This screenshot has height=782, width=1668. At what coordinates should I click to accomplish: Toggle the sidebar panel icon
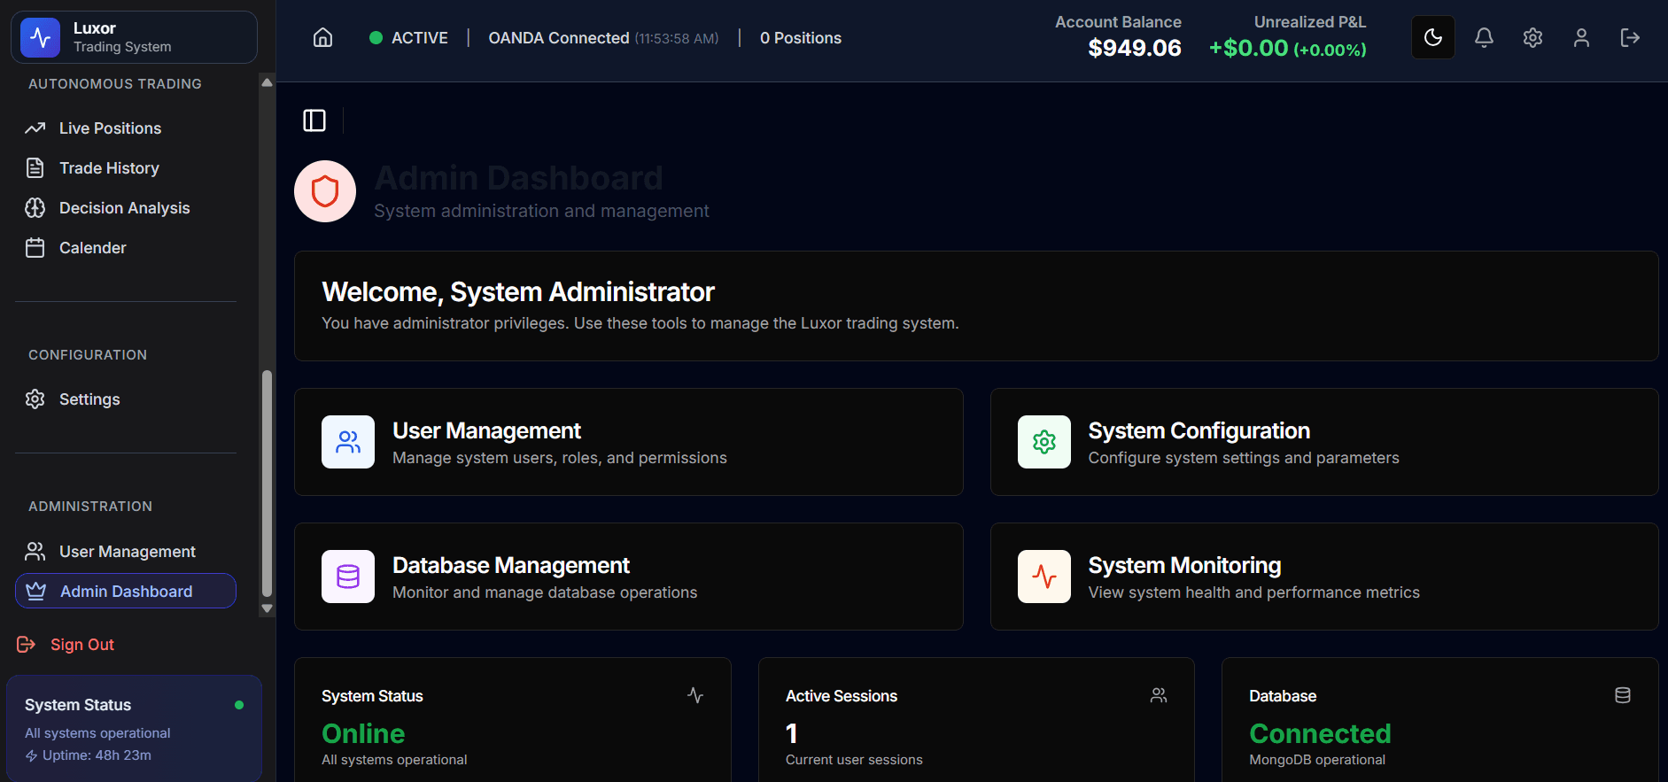[x=314, y=120]
